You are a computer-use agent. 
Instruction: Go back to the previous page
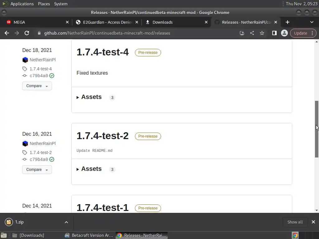[7, 33]
